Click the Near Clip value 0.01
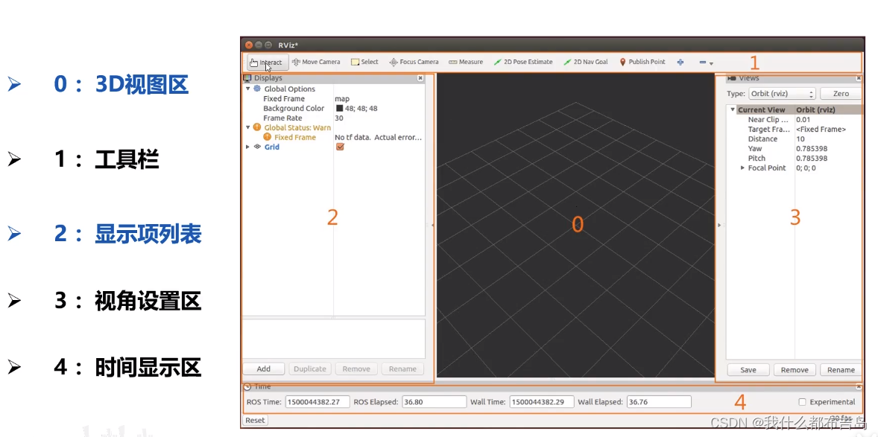Image resolution: width=878 pixels, height=437 pixels. 803,120
